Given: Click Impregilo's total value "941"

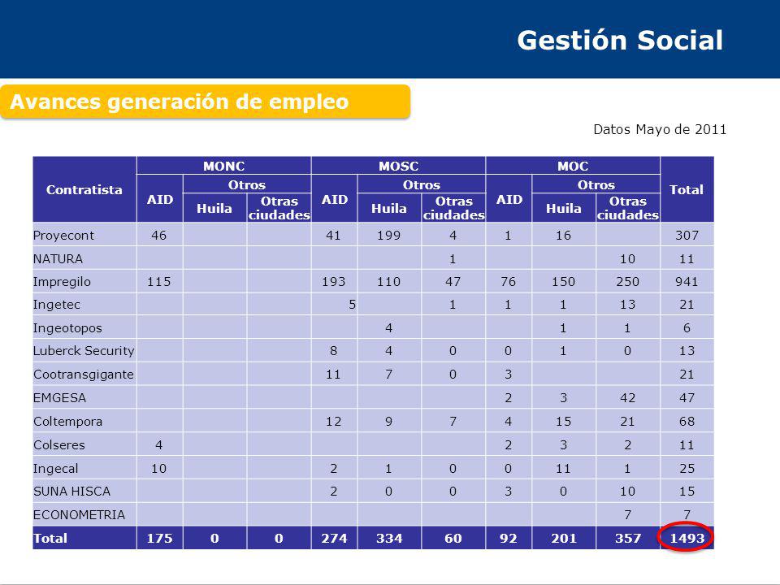Looking at the screenshot, I should [687, 282].
